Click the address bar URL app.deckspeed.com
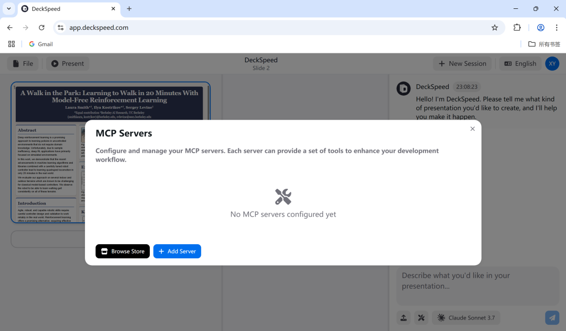566x331 pixels. (x=99, y=28)
